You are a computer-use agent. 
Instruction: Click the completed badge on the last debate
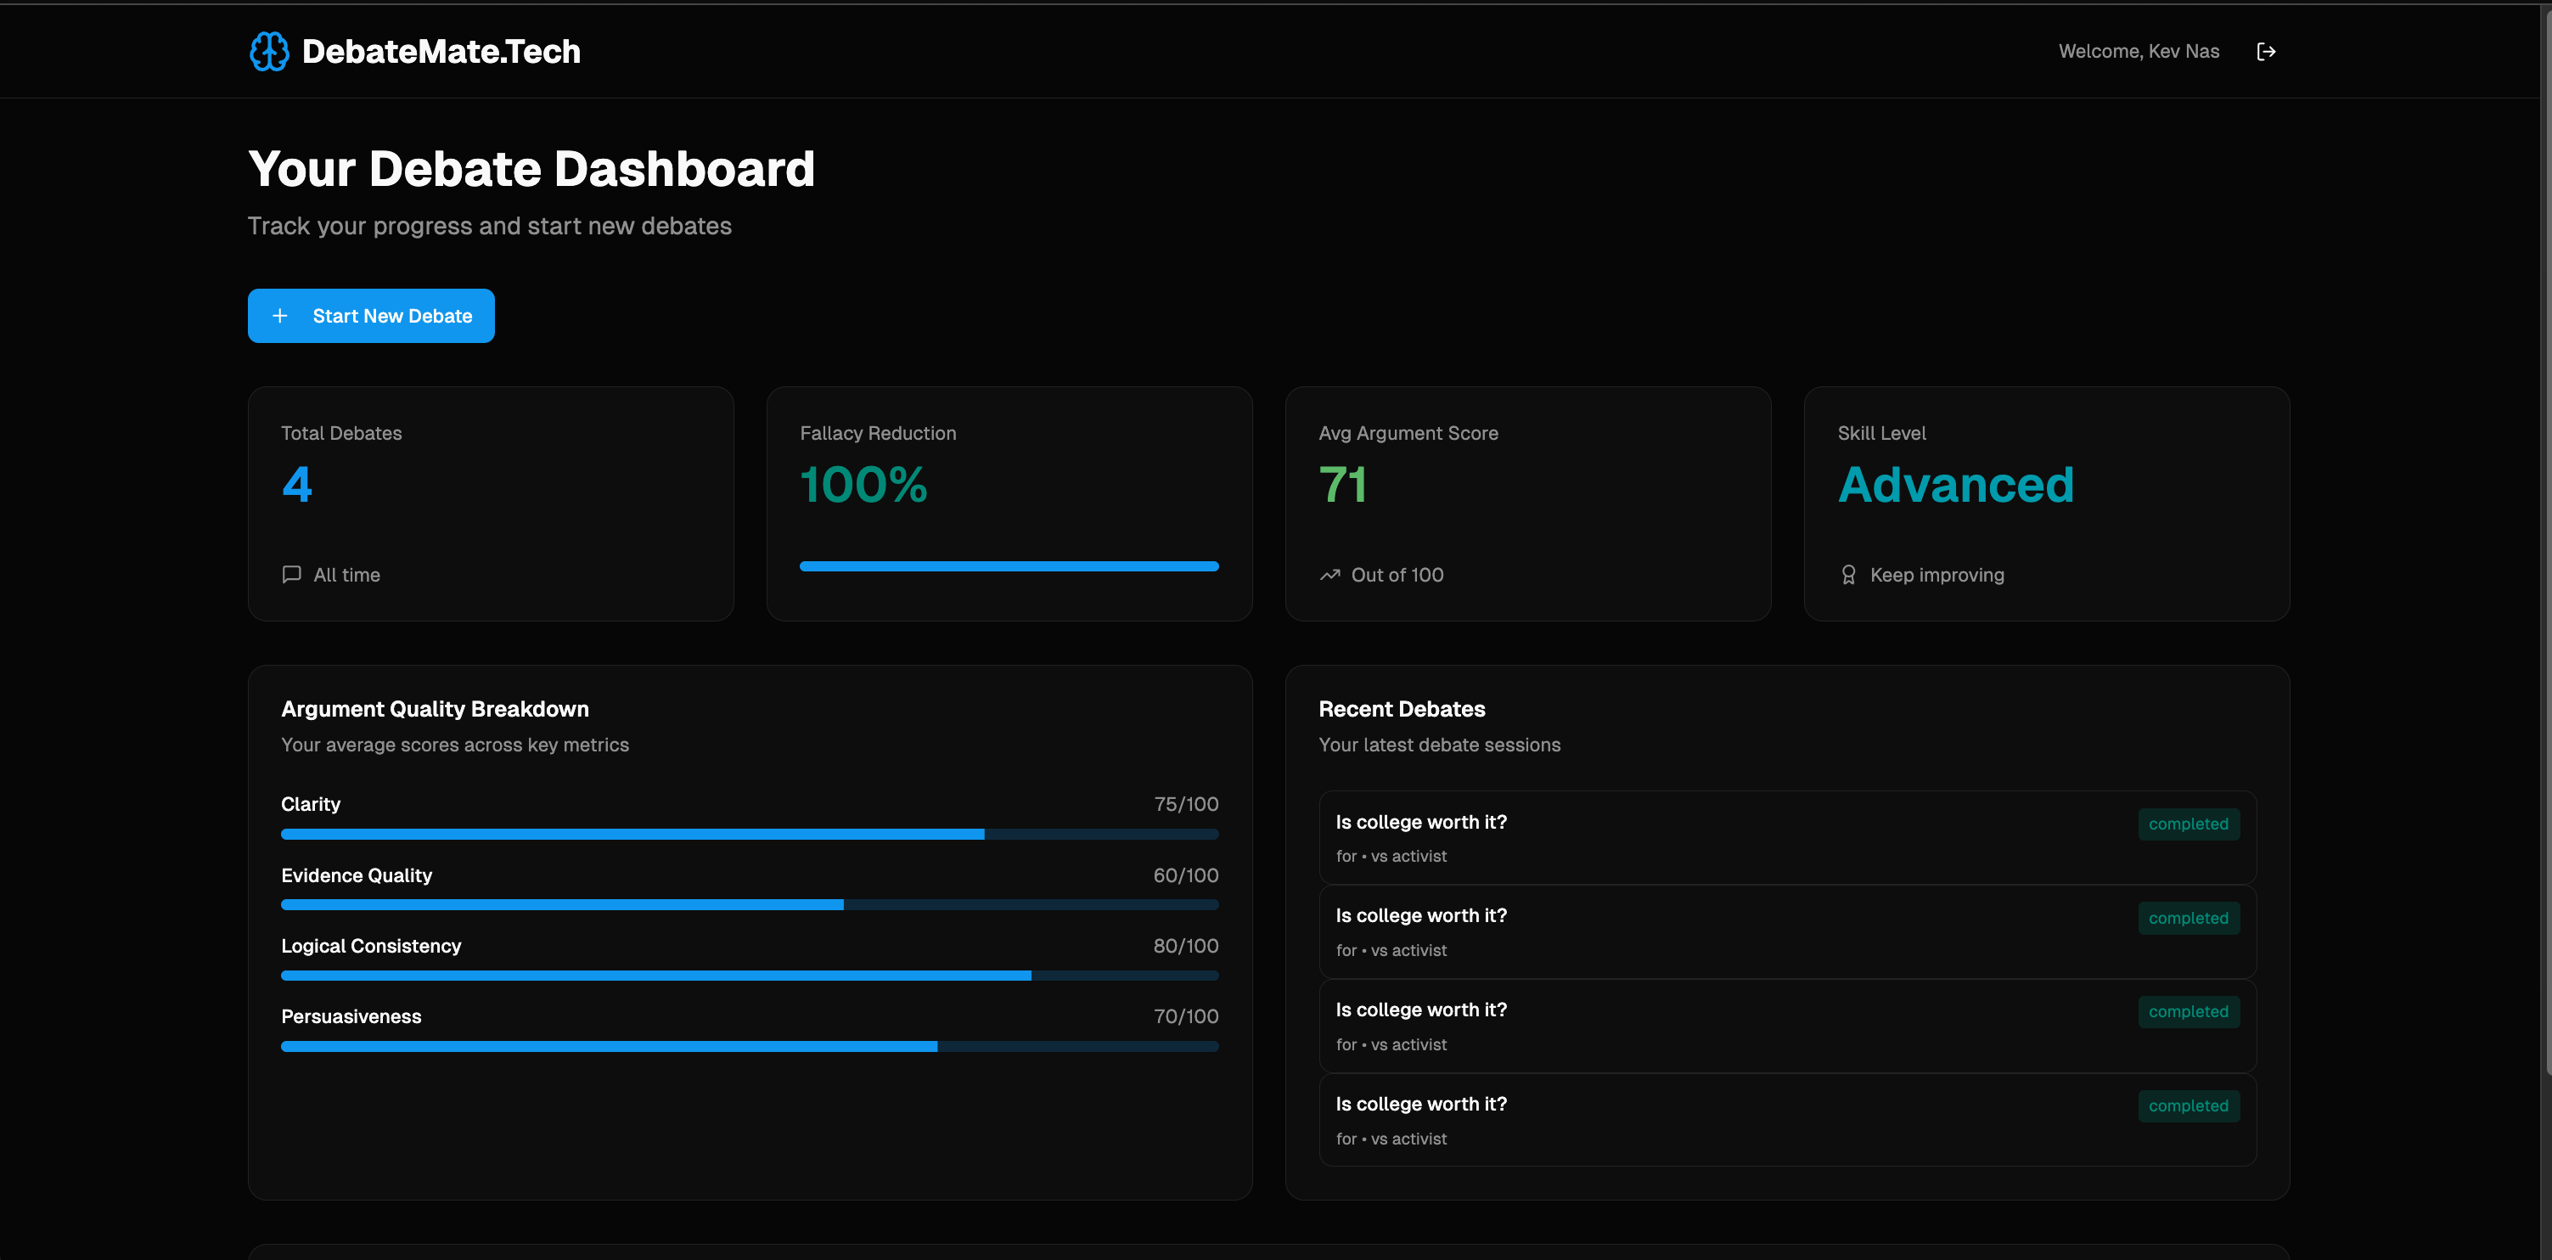click(x=2188, y=1106)
